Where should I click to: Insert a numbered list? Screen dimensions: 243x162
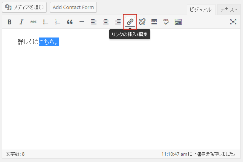[x=58, y=22]
